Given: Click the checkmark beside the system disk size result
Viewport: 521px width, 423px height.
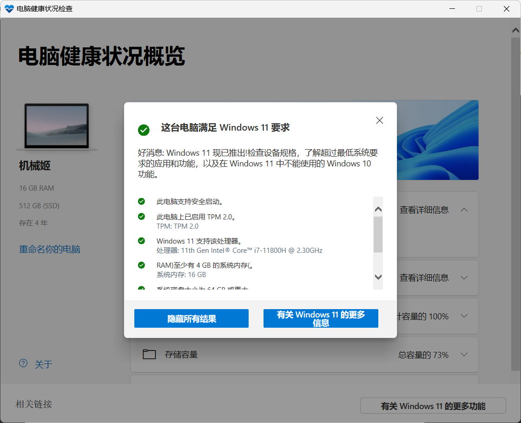Looking at the screenshot, I should pos(141,289).
